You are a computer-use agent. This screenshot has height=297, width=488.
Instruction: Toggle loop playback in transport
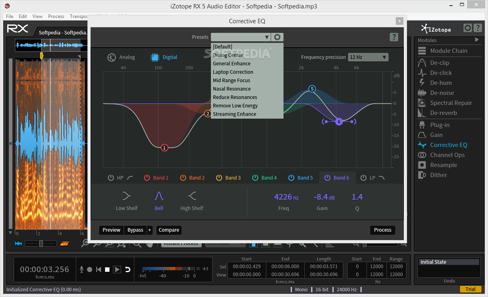coord(128,270)
